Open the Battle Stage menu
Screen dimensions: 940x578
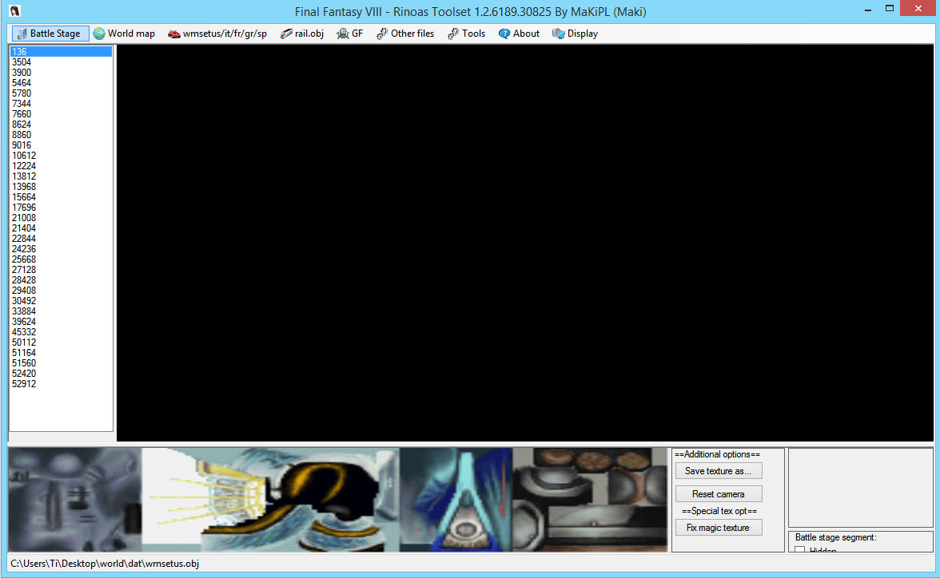50,34
